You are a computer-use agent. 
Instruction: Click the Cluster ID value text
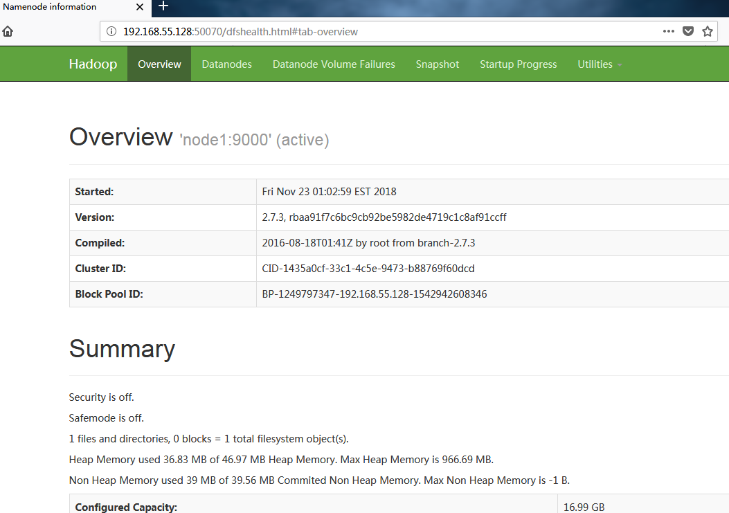368,269
